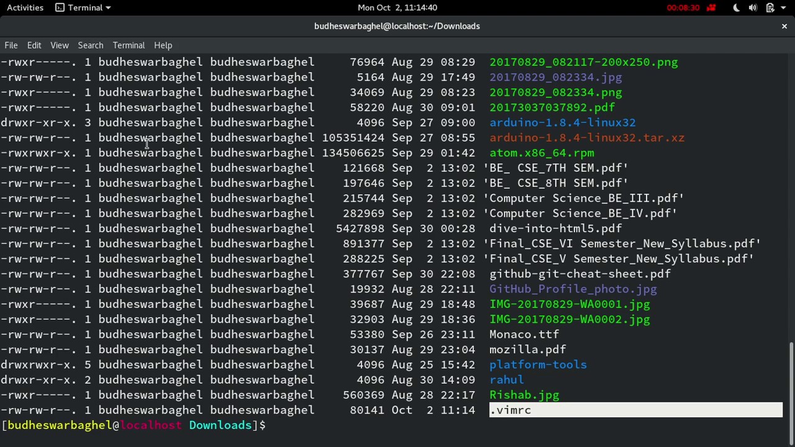The image size is (795, 447).
Task: Open the Search menu
Action: [x=90, y=45]
